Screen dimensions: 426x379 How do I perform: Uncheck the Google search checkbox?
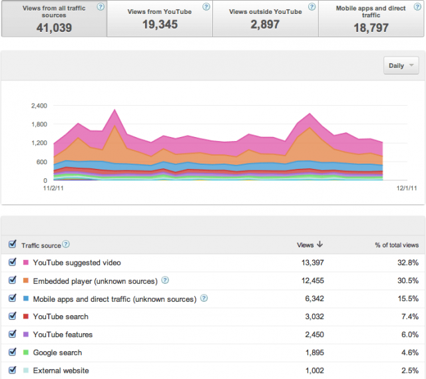pyautogui.click(x=12, y=352)
